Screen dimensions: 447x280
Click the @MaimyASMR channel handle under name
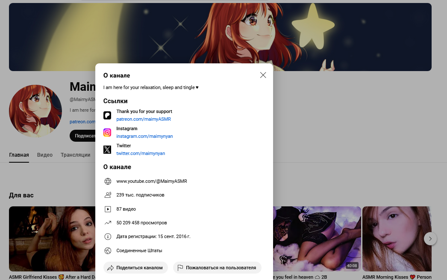point(82,99)
